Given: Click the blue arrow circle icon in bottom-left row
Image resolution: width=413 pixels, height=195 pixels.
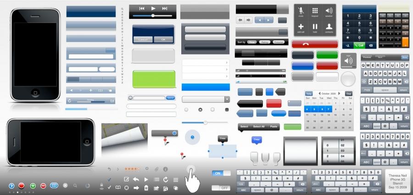Looking at the screenshot, I should [11, 186].
